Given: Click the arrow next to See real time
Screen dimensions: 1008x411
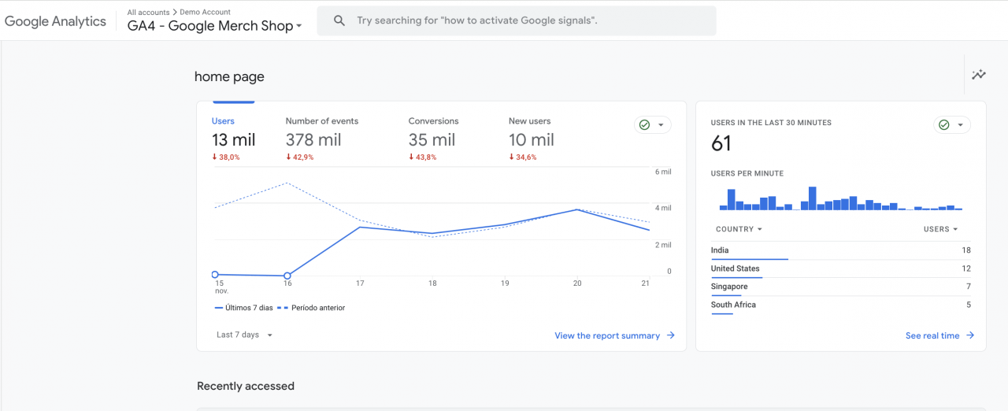Looking at the screenshot, I should (970, 335).
